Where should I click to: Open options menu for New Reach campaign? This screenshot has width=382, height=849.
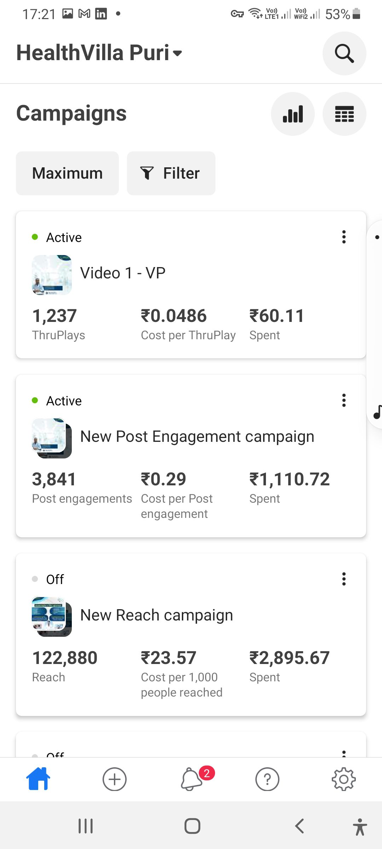[344, 579]
